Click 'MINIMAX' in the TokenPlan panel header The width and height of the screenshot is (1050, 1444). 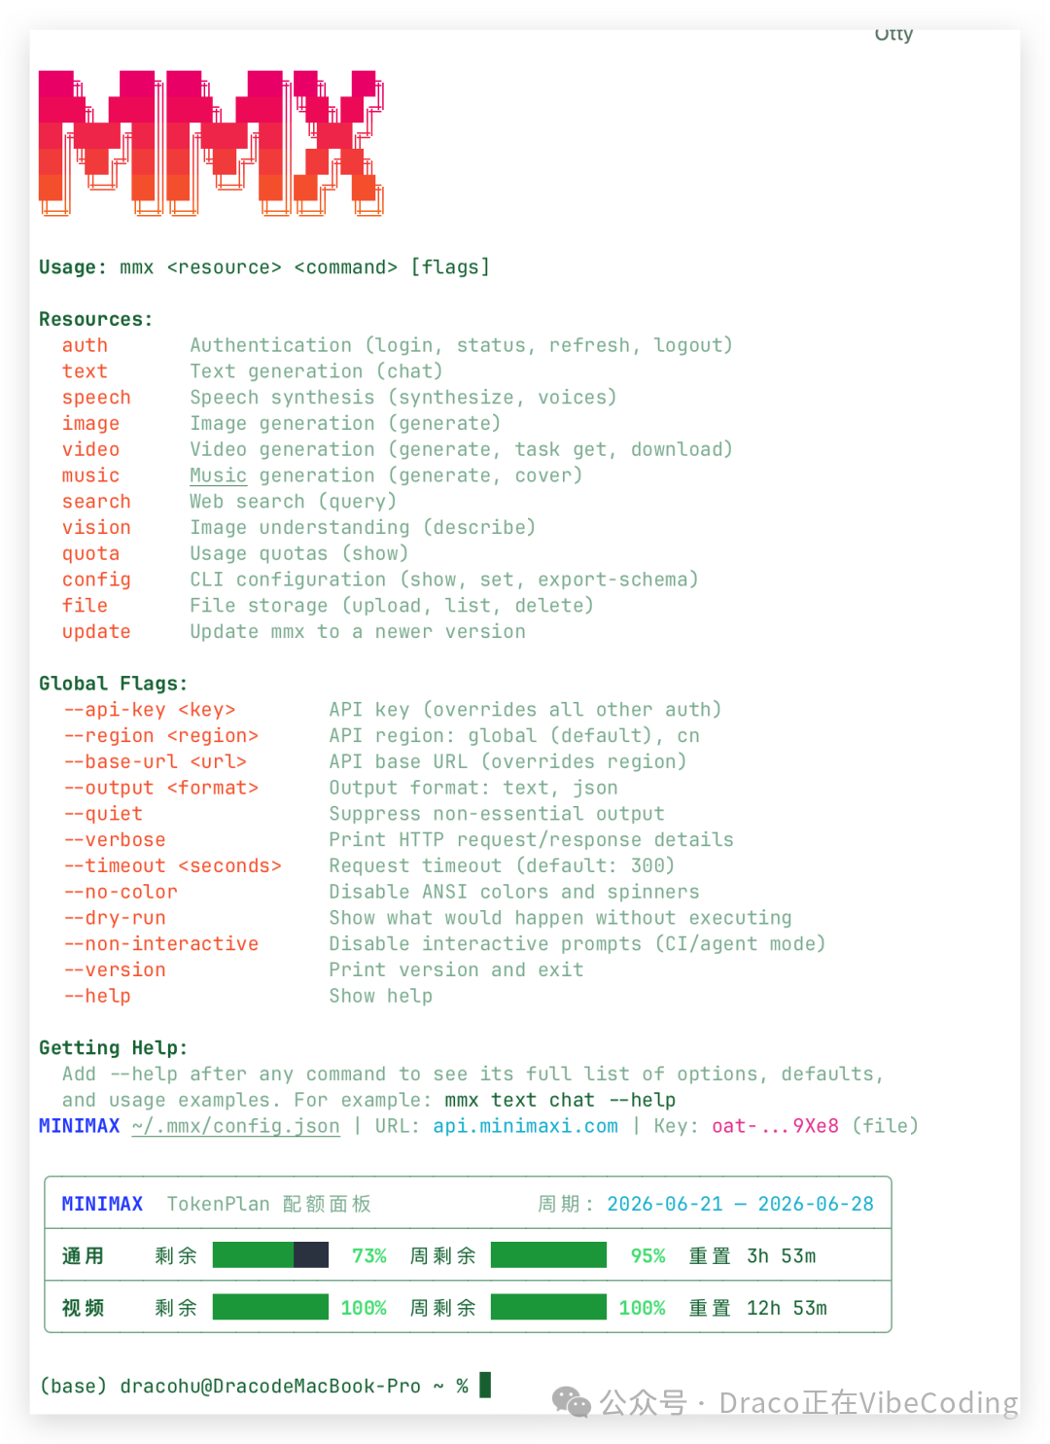coord(102,1204)
